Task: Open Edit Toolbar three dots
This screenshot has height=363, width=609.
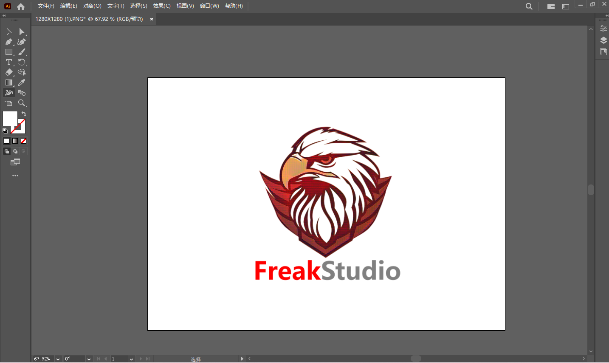Action: [x=15, y=176]
